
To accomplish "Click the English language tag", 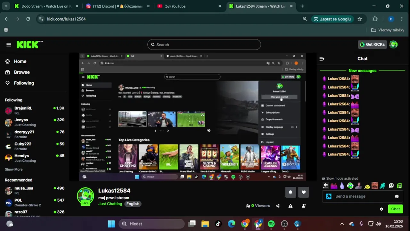I will (x=133, y=204).
